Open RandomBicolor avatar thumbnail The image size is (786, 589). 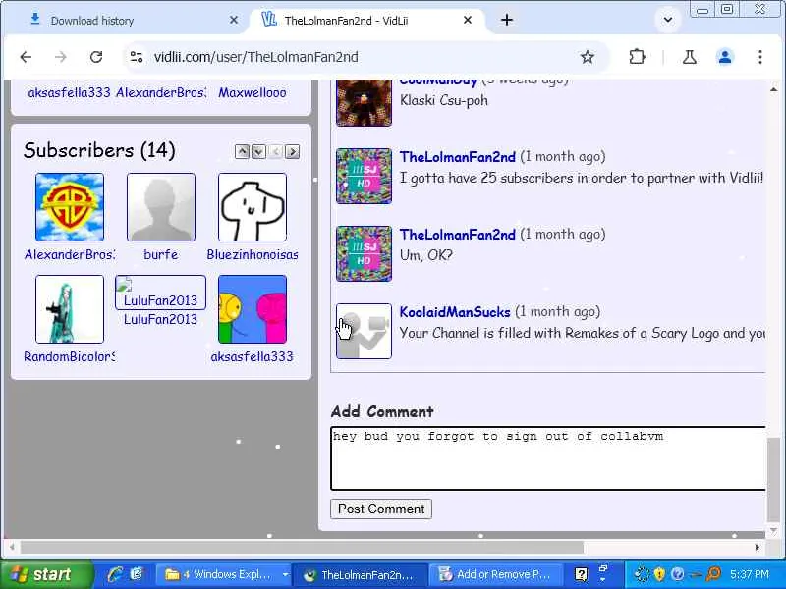point(70,309)
